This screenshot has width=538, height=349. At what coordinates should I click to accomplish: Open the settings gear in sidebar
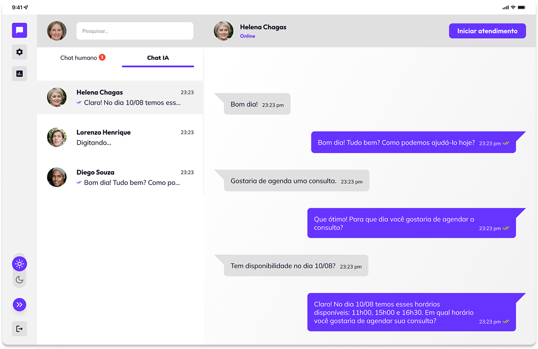point(20,52)
